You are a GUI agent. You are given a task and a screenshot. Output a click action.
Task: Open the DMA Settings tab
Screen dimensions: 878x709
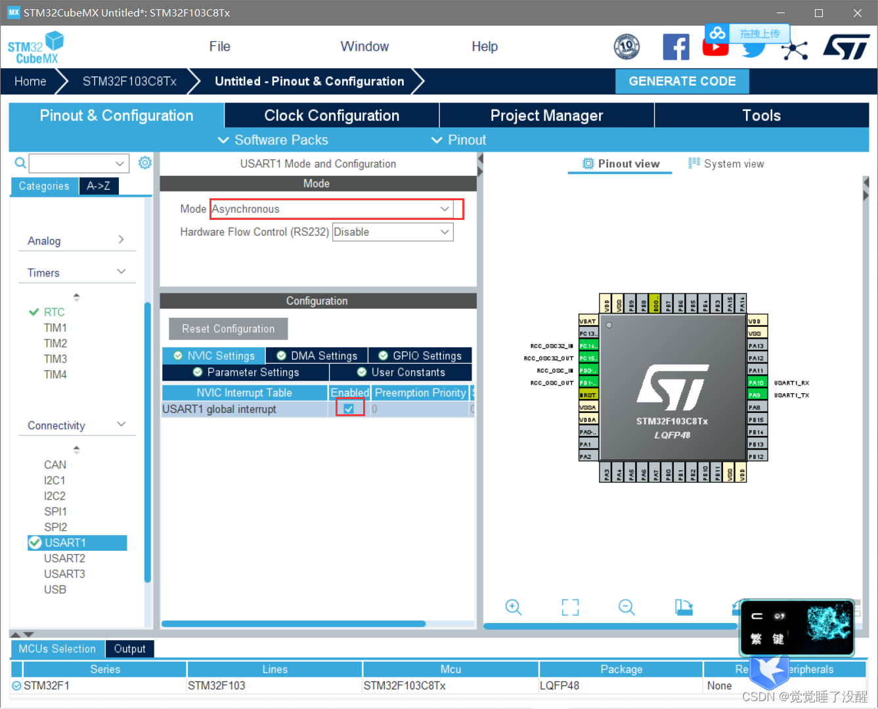(317, 356)
